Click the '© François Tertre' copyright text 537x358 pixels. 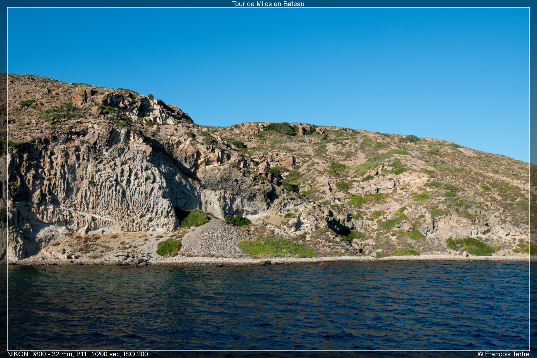pyautogui.click(x=503, y=354)
